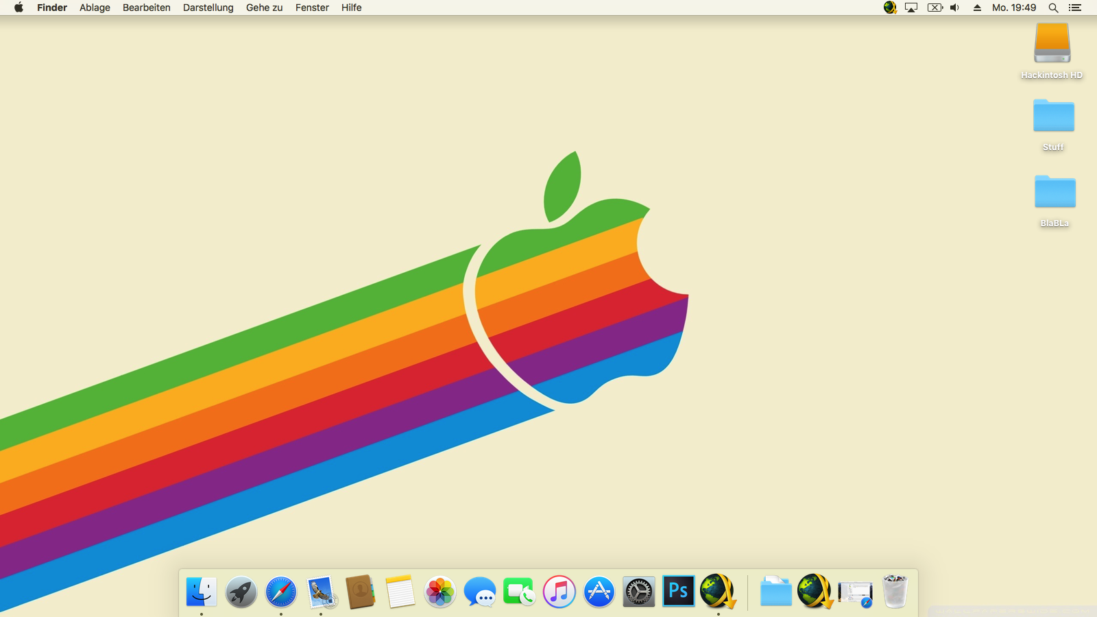Open the volume control in menu bar
Image resolution: width=1097 pixels, height=617 pixels.
pos(954,8)
